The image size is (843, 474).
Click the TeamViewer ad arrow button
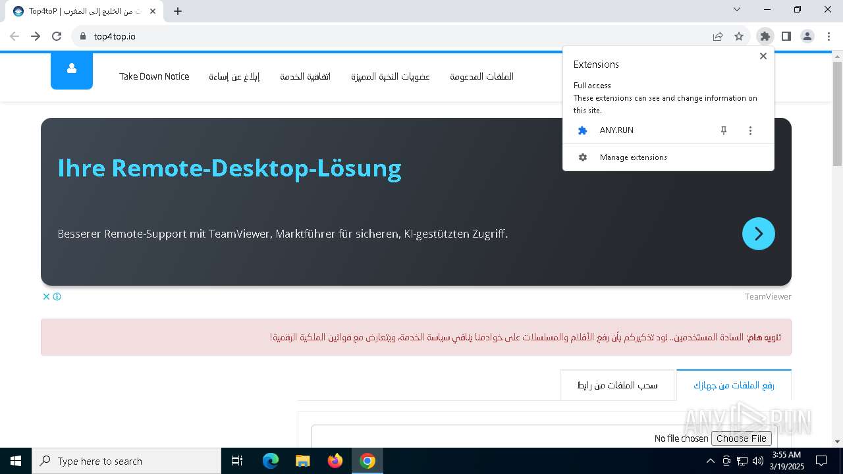pos(759,234)
